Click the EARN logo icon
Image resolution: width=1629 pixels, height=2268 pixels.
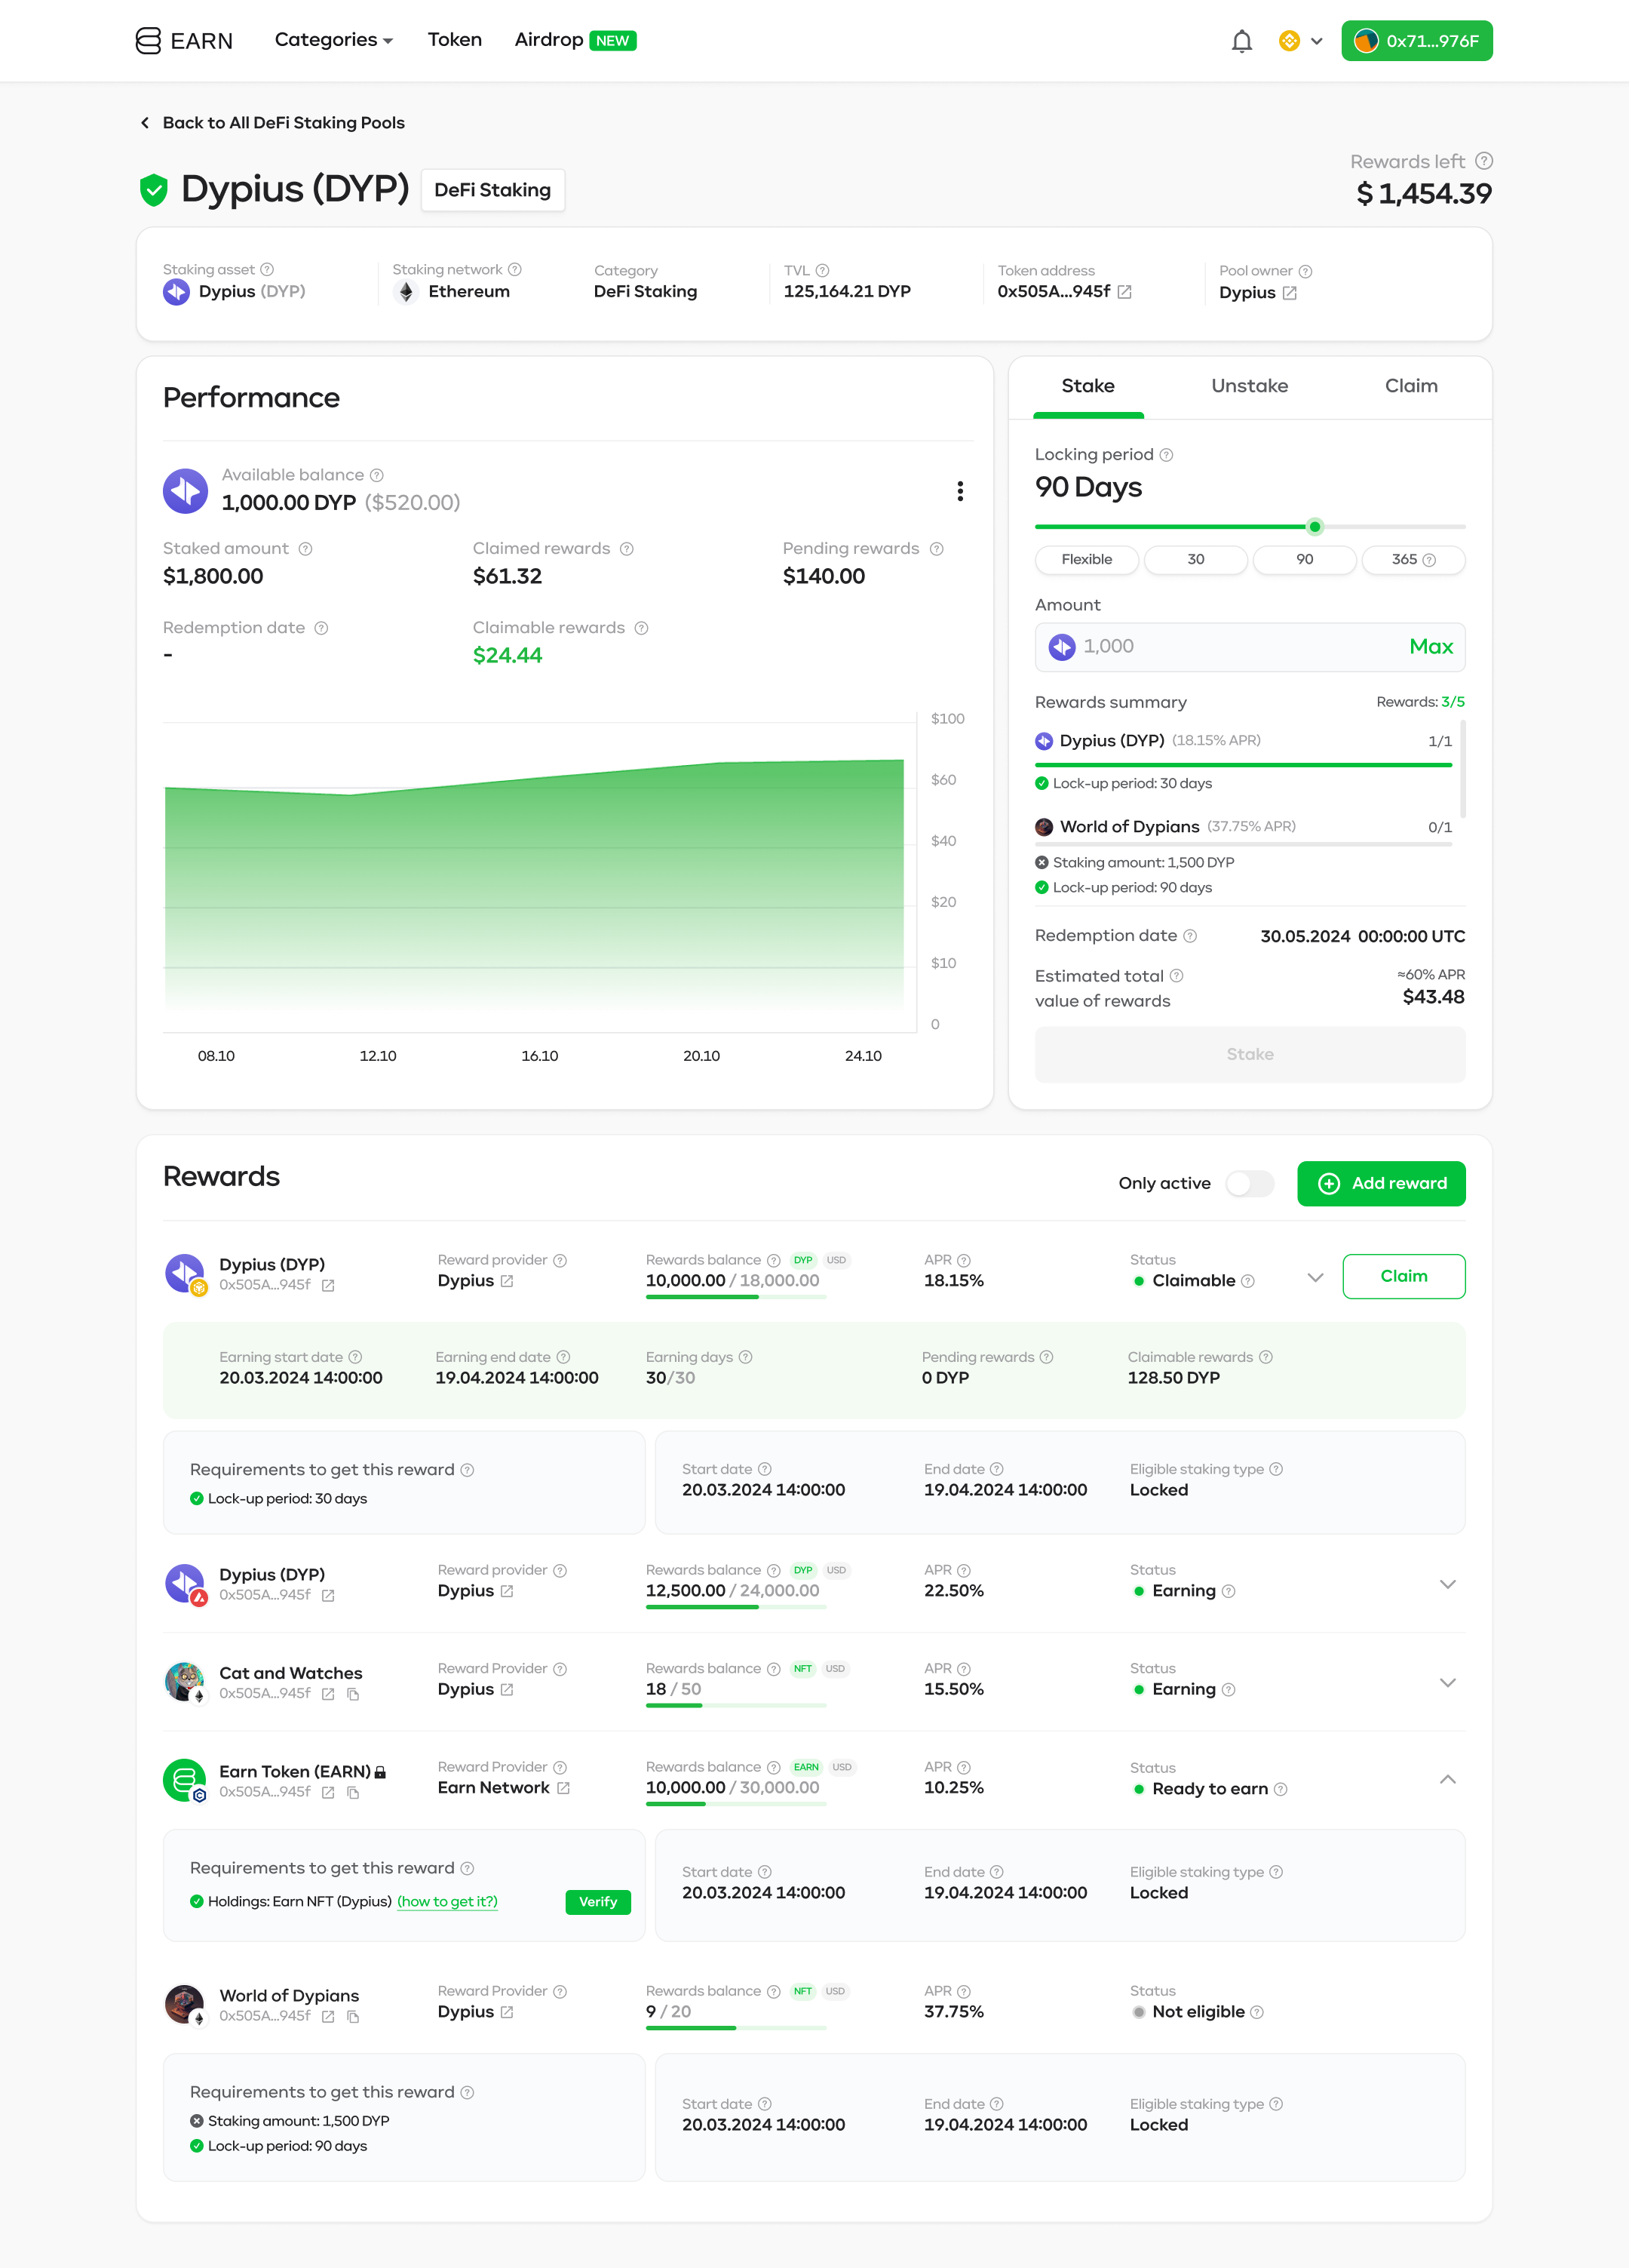tap(148, 41)
